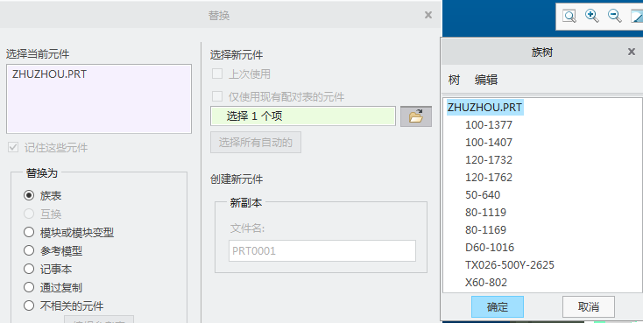The image size is (643, 323).
Task: Click the 选择 1 个项 selection field
Action: click(303, 116)
